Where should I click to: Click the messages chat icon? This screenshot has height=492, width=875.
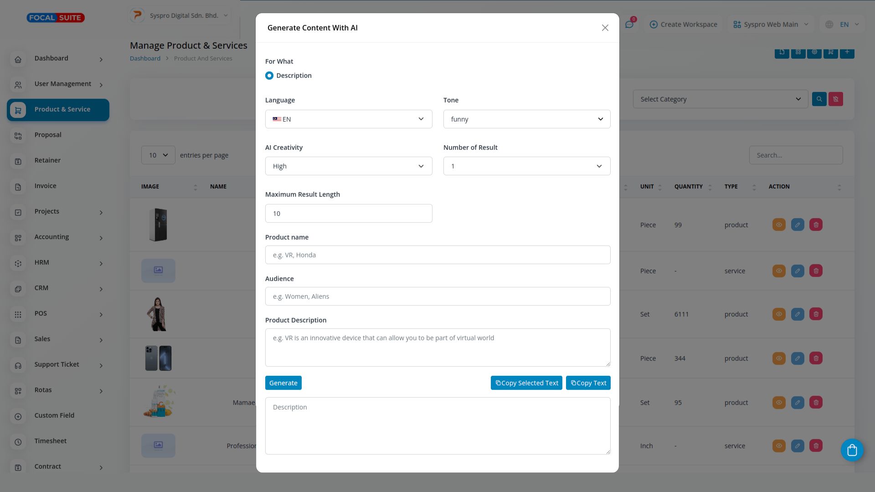629,25
